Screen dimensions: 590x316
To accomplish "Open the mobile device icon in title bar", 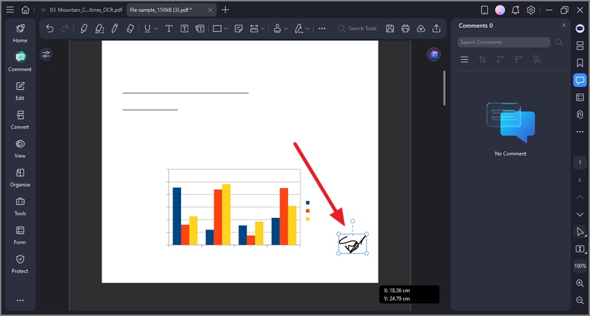I will 485,10.
